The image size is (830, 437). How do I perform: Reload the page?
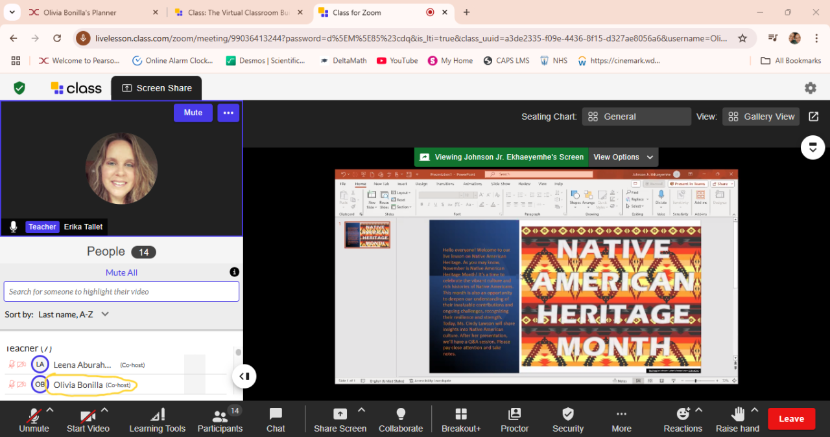[x=57, y=38]
